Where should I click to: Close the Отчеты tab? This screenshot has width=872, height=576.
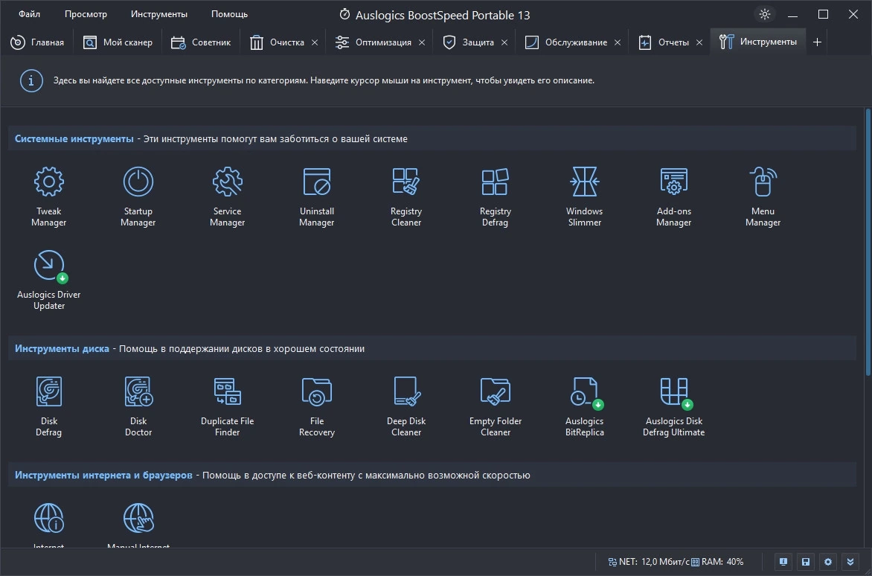(x=699, y=42)
